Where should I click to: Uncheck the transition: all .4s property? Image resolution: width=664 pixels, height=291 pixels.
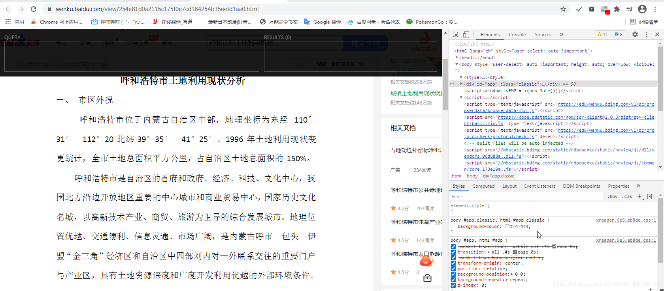coord(453,252)
